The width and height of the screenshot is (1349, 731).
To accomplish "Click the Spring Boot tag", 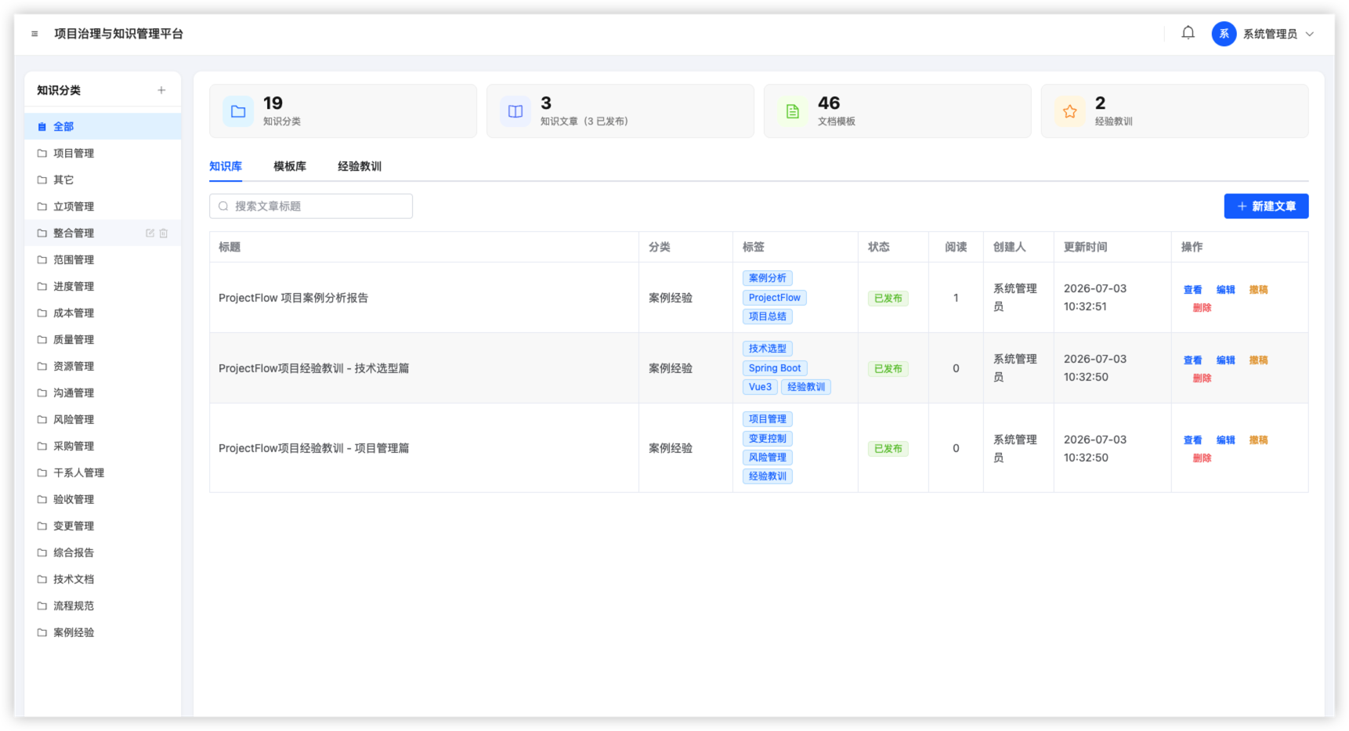I will [775, 368].
